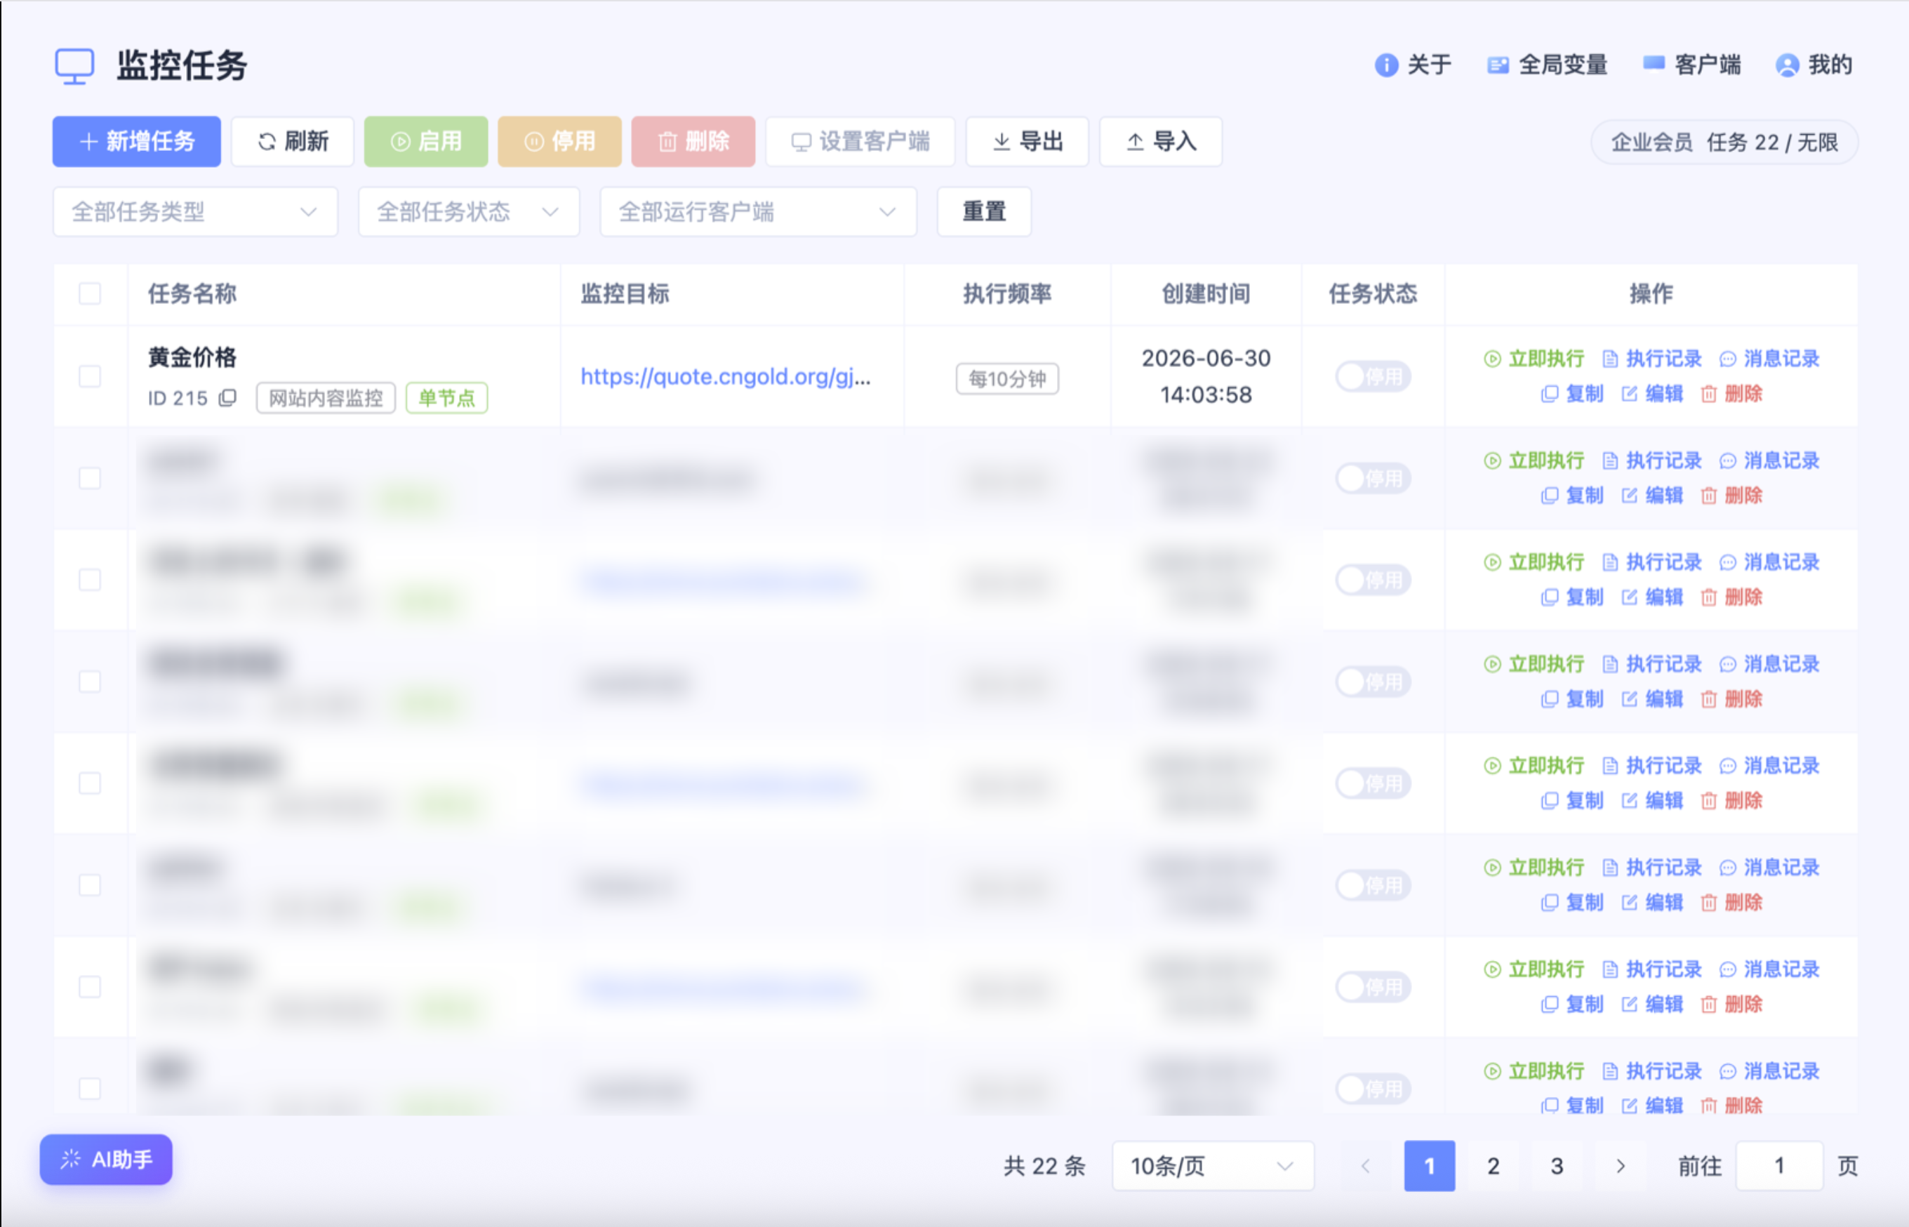Image resolution: width=1909 pixels, height=1227 pixels.
Task: Expand the 全部运行客户端 dropdown
Action: tap(758, 212)
